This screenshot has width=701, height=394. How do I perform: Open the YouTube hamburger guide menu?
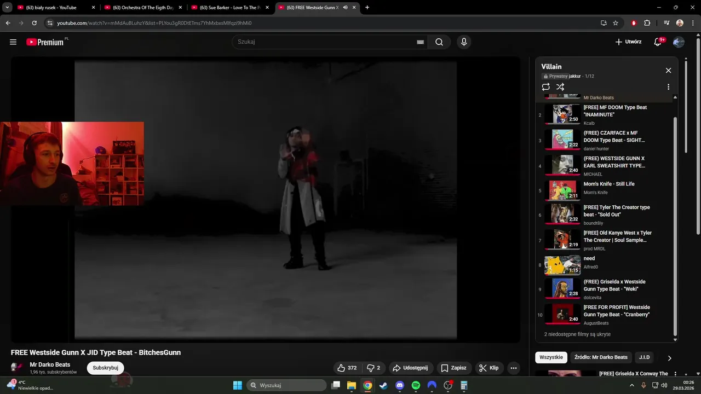[x=13, y=42]
